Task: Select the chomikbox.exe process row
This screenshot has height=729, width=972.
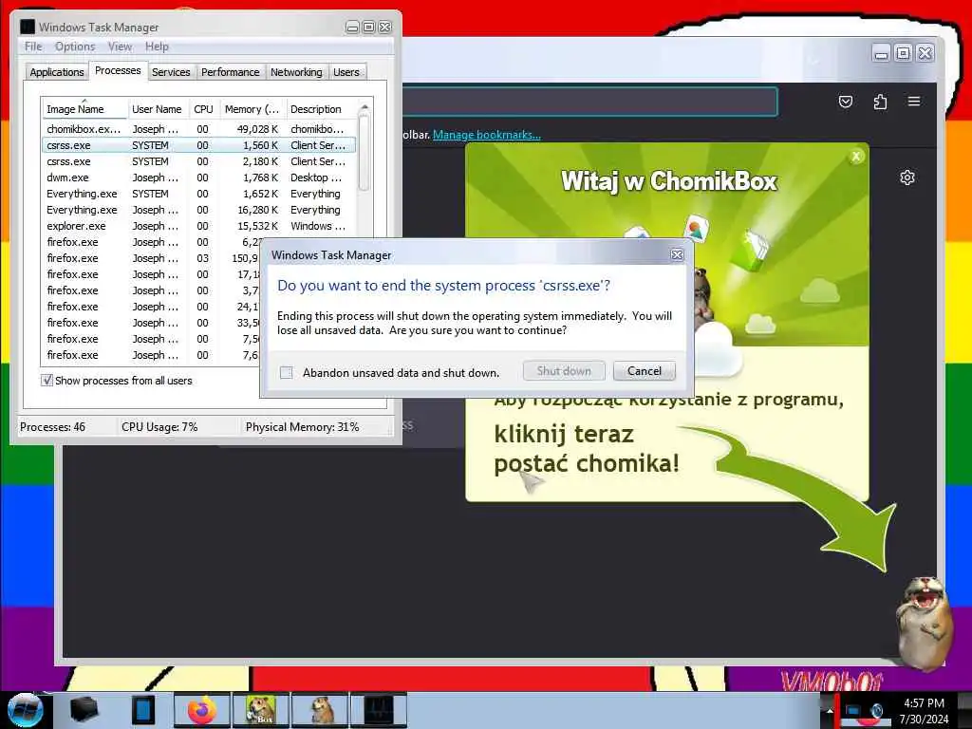Action: [199, 129]
